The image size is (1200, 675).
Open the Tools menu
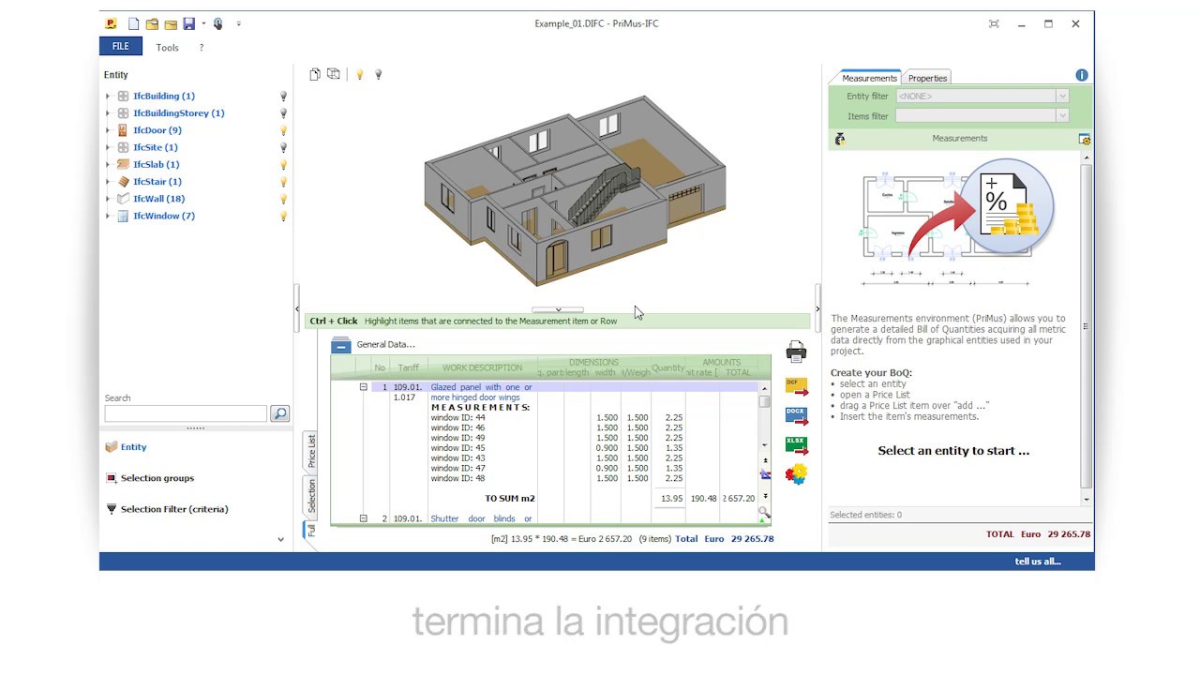[x=168, y=48]
